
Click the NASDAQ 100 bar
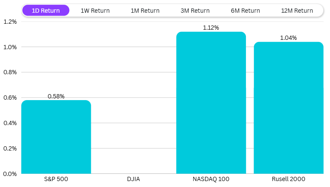pos(211,103)
